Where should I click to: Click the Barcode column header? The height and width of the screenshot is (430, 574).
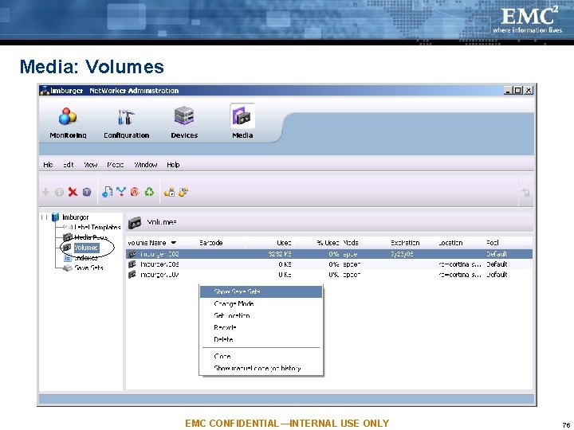point(210,243)
